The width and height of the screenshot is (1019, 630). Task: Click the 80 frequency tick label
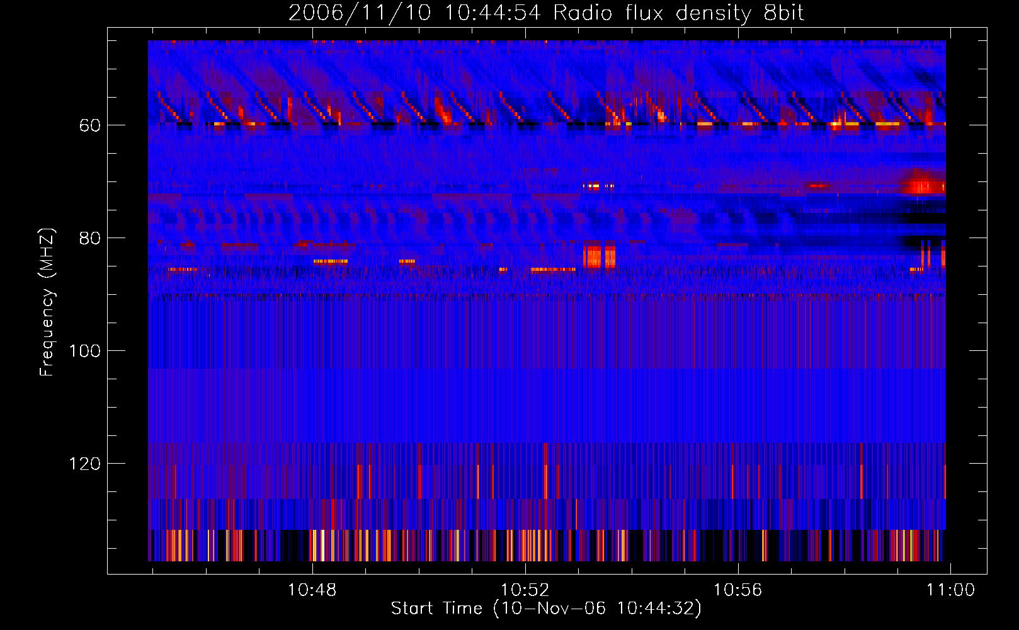[90, 238]
